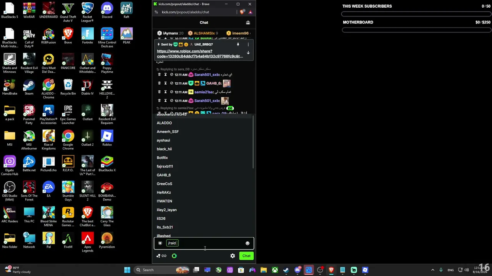Expand the pinned message with the down arrow
Image resolution: width=492 pixels, height=276 pixels.
click(x=248, y=53)
